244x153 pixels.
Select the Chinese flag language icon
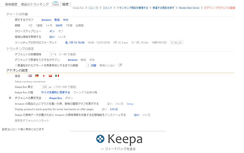pos(50,76)
